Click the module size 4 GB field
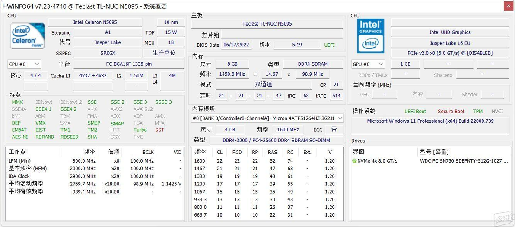 tap(229, 129)
